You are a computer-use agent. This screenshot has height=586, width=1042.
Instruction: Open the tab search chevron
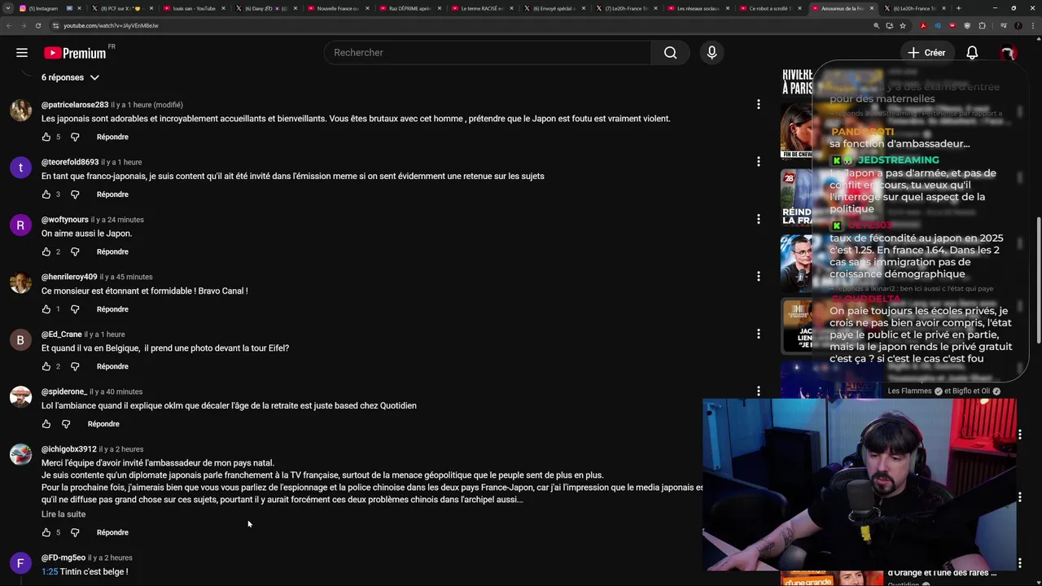(x=7, y=8)
